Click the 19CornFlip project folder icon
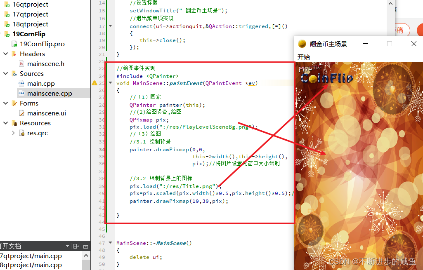423x270 pixels. coord(7,34)
